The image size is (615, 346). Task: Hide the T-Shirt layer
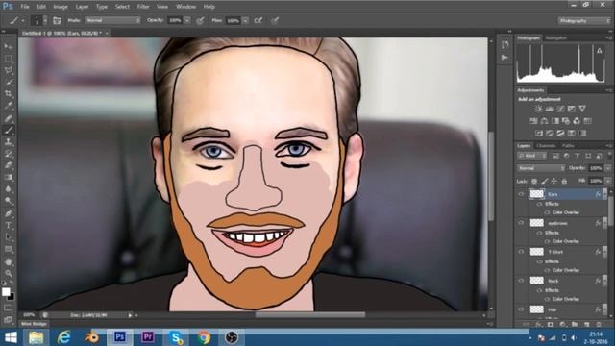click(x=521, y=252)
